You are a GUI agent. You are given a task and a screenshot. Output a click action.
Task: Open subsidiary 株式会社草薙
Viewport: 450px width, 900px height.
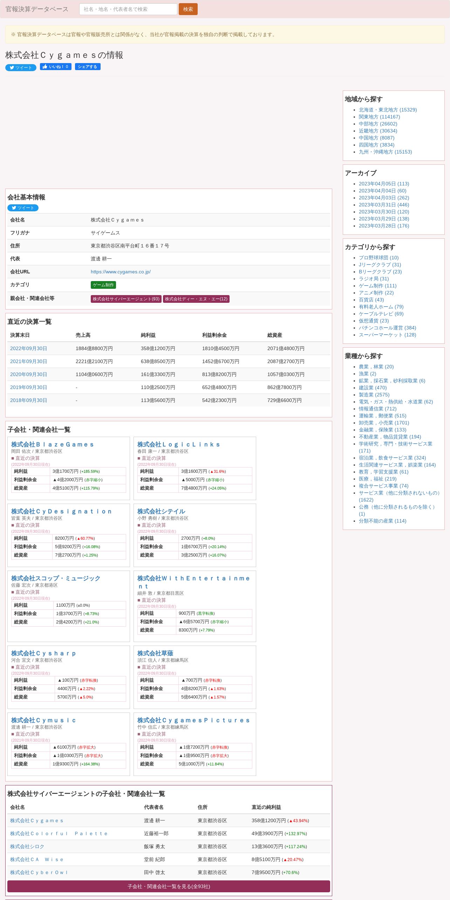155,653
